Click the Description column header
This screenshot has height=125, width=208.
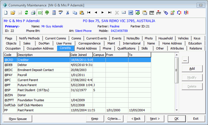point(44,55)
